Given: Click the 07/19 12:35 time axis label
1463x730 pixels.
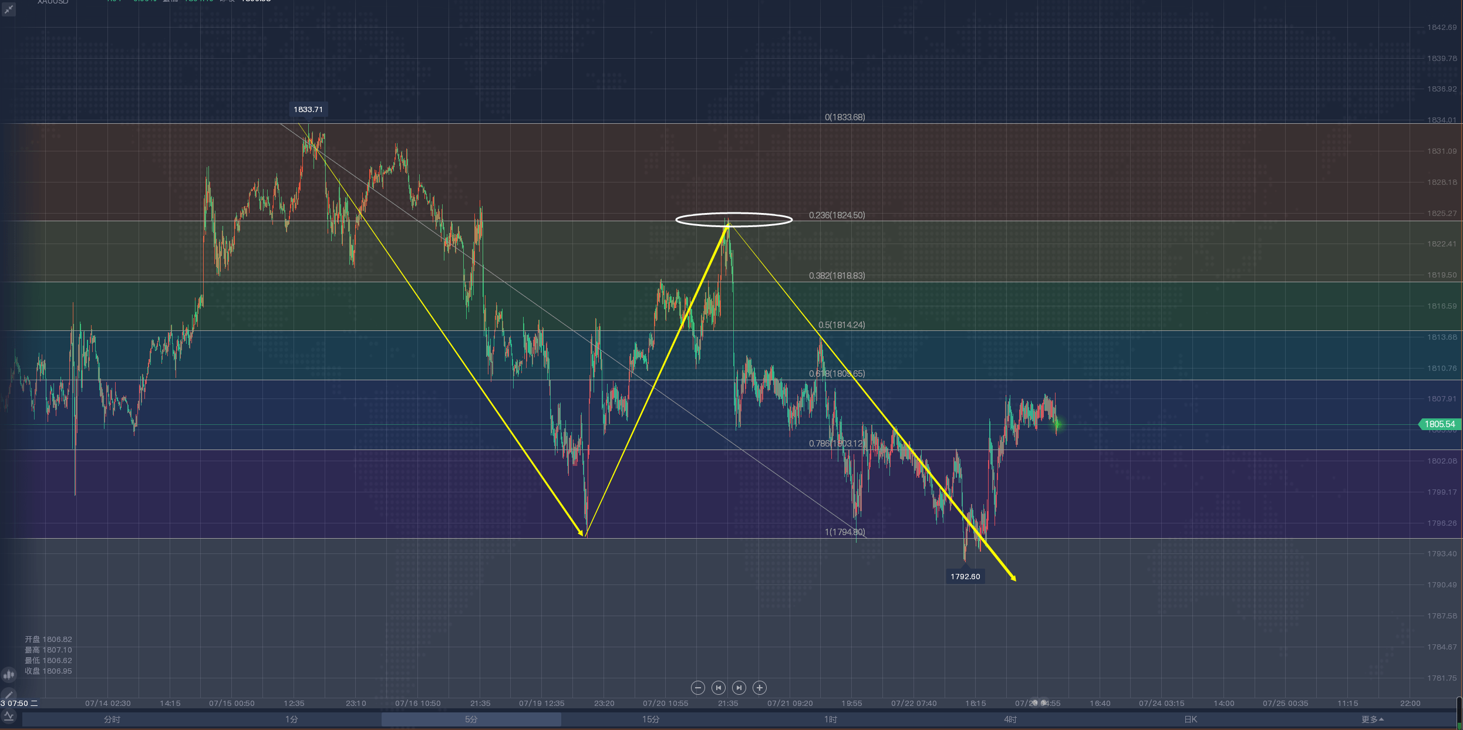Looking at the screenshot, I should [x=542, y=704].
